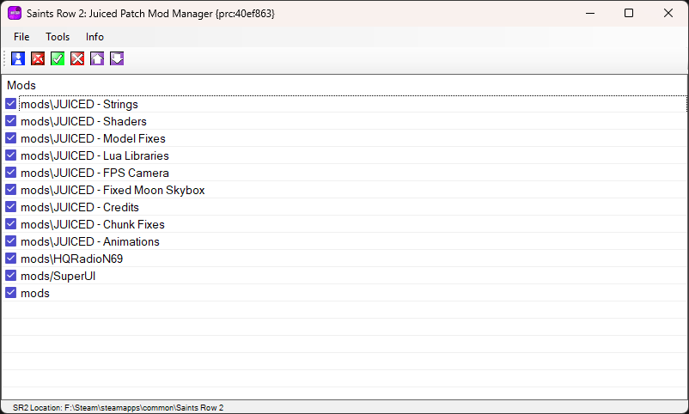
Task: Minimize the Mod Manager window
Action: [590, 13]
